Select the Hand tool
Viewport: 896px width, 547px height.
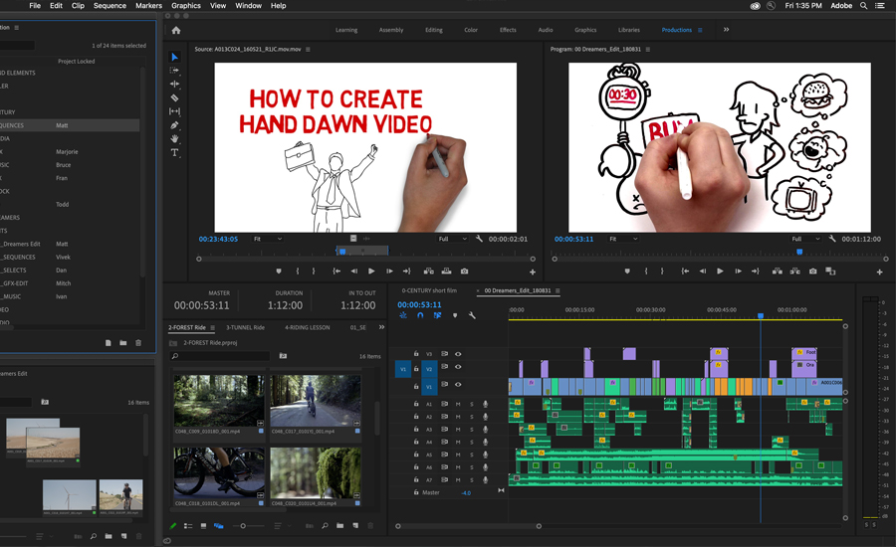tap(175, 139)
